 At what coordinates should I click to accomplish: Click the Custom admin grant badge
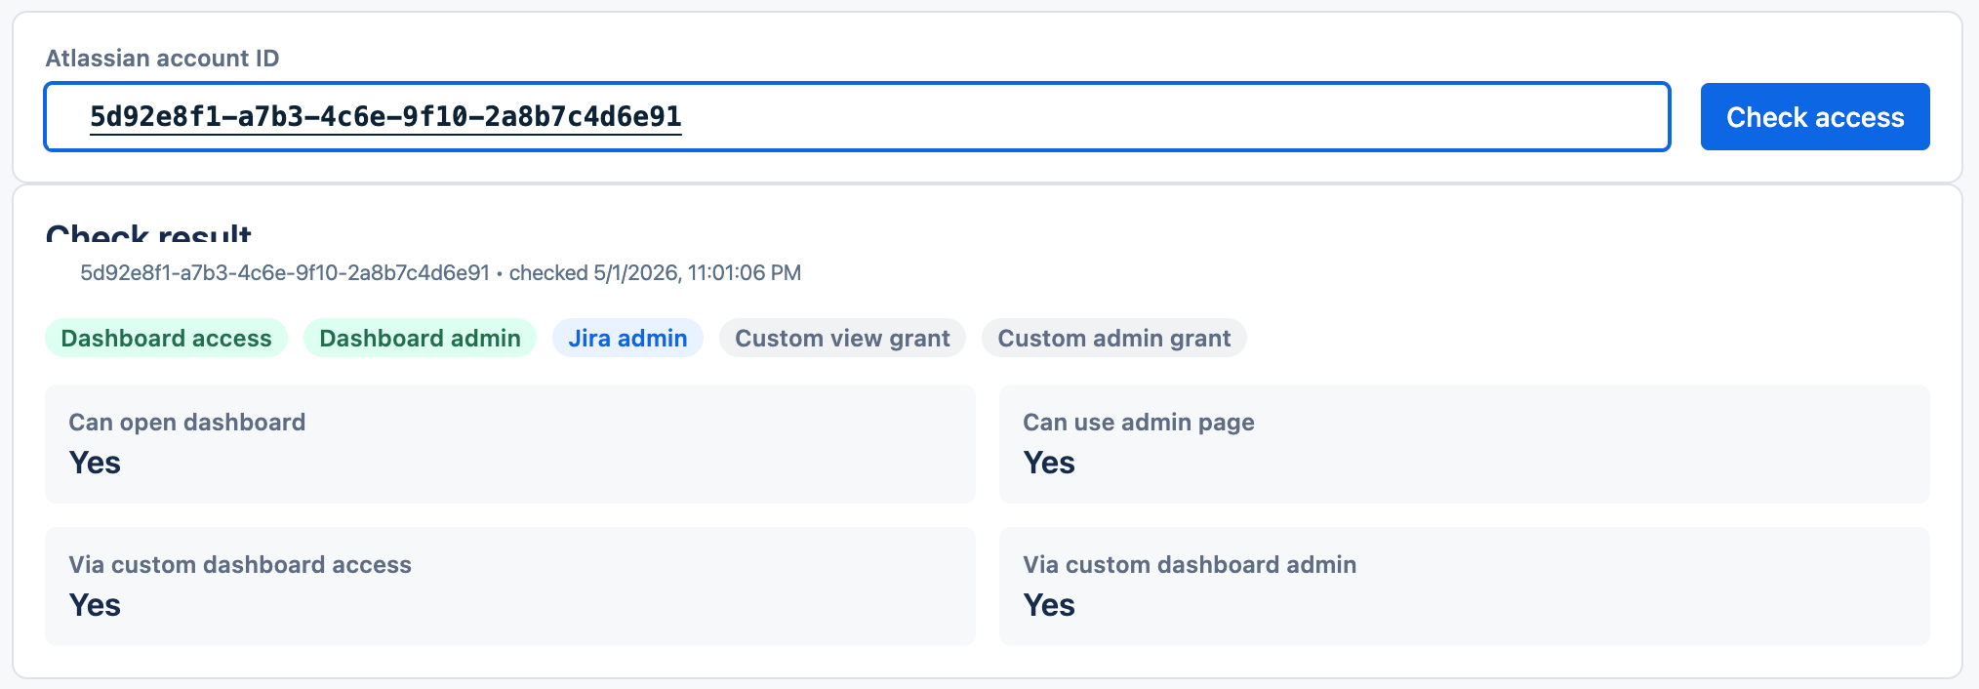[x=1113, y=338]
